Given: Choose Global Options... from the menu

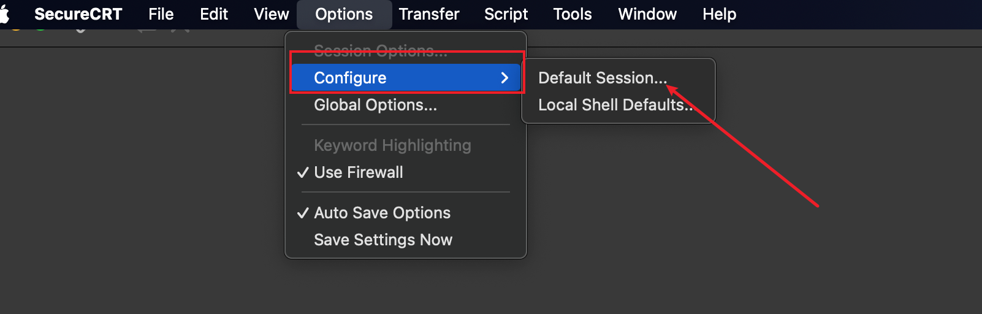Looking at the screenshot, I should pyautogui.click(x=375, y=105).
